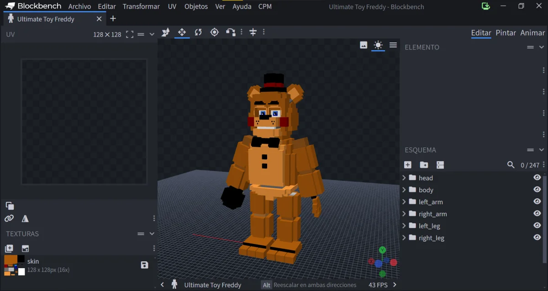Close the Ultimate Toy Freddy tab
This screenshot has height=291, width=548.
(x=99, y=19)
